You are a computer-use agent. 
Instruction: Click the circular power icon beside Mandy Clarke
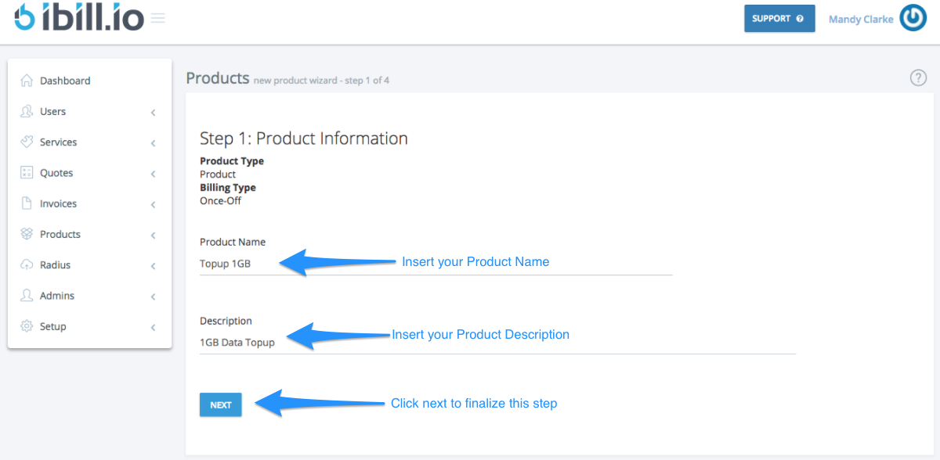point(913,18)
